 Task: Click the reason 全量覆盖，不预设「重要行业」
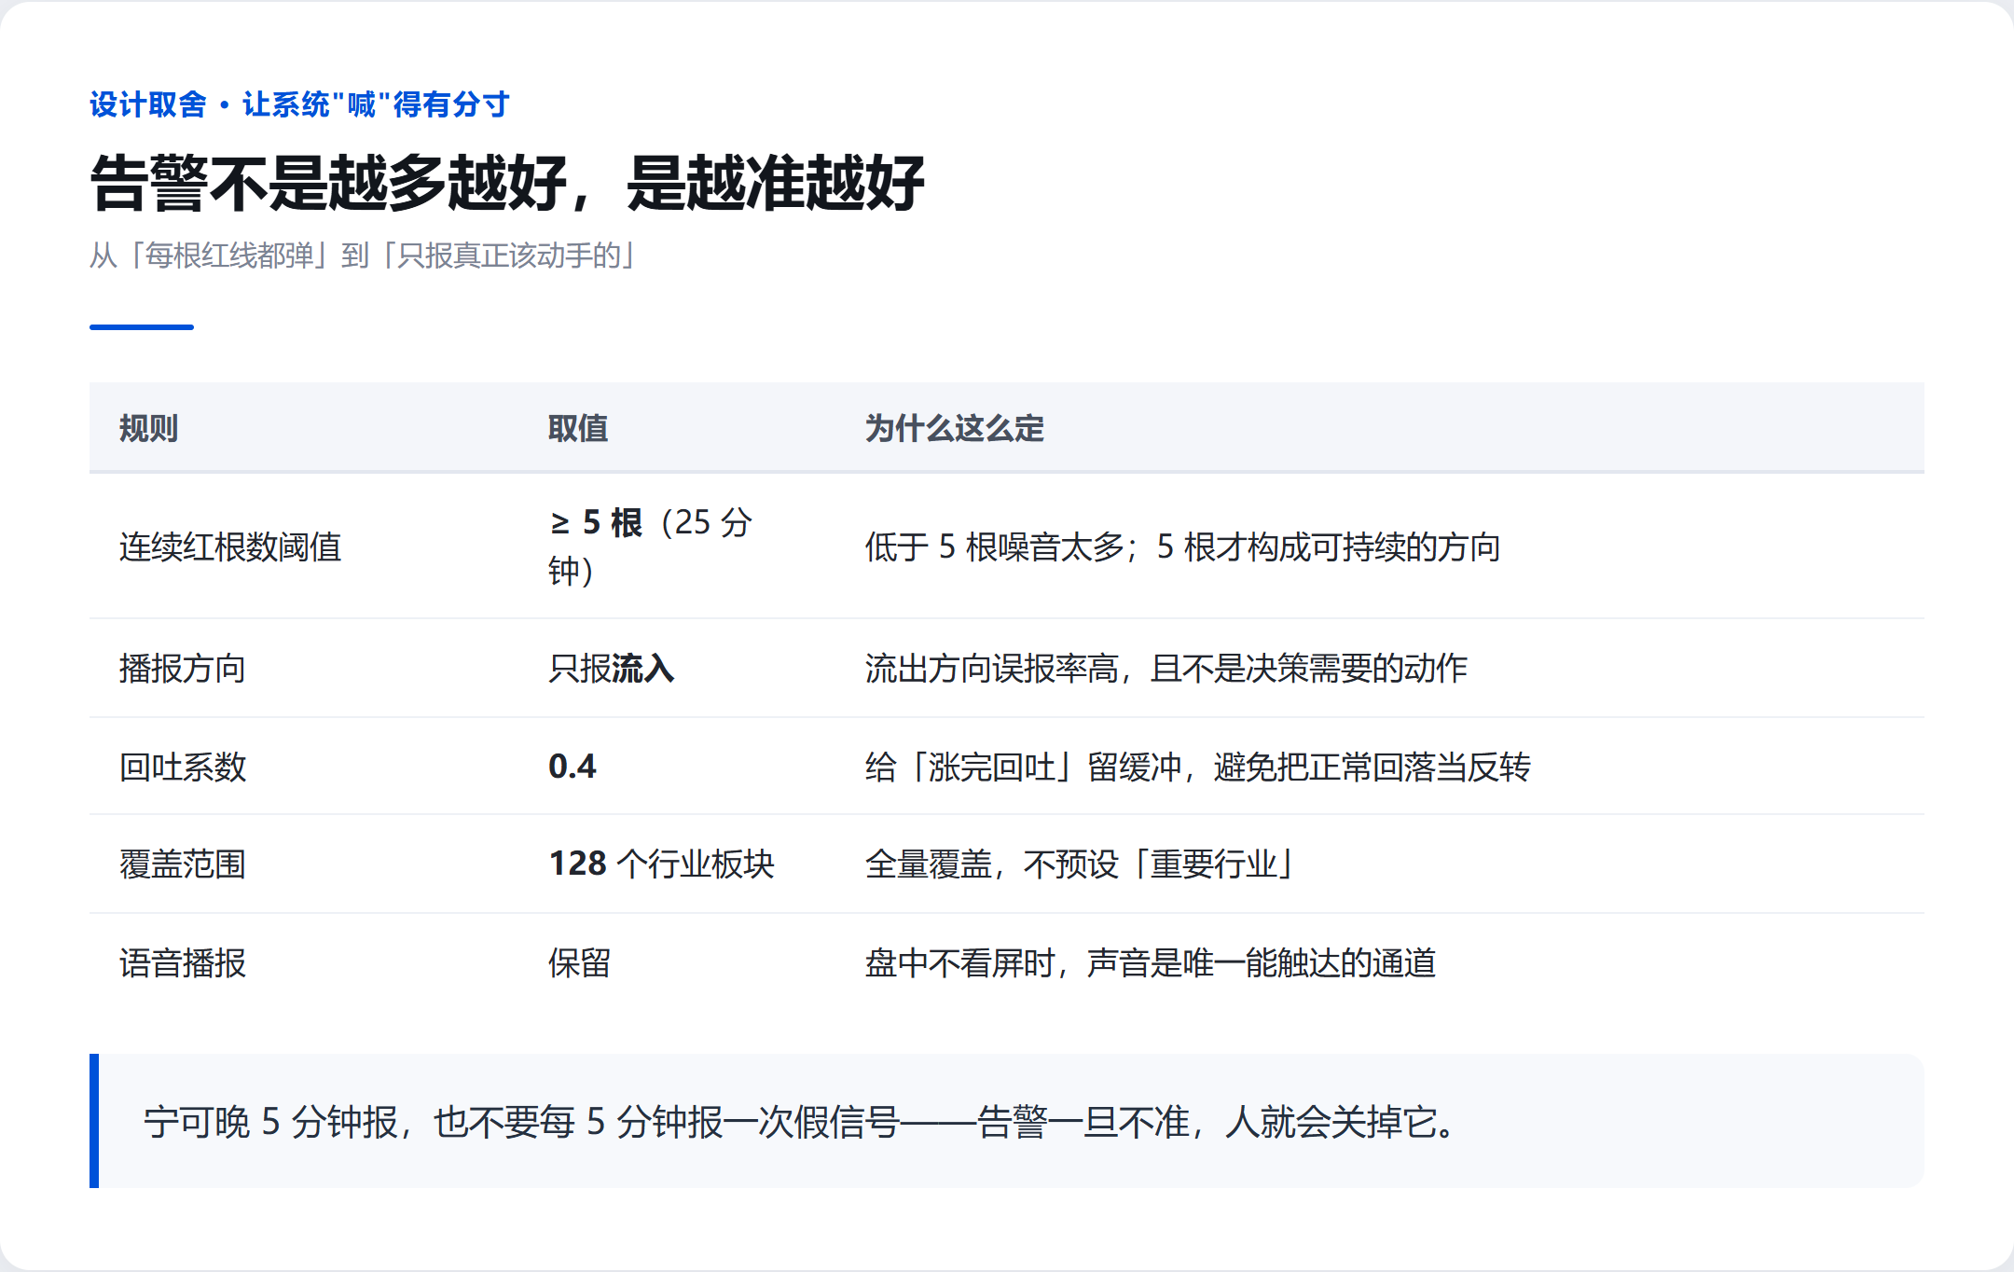point(1082,864)
